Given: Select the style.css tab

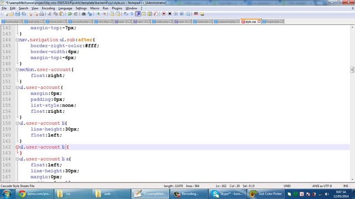Looking at the screenshot, I should pyautogui.click(x=251, y=22).
